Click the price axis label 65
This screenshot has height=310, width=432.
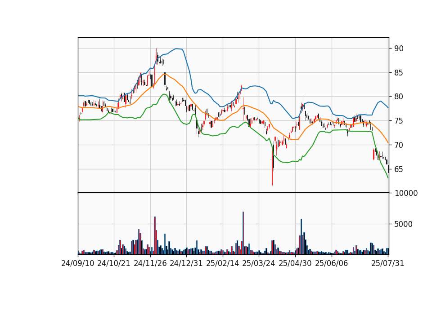click(399, 169)
